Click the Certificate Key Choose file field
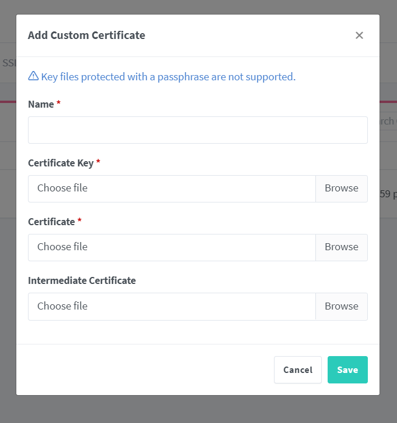Viewport: 397px width, 423px height. pos(171,189)
